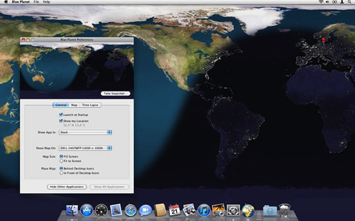Screen dimensions: 355x221
Task: Open the Trash in the Dock
Action: 284,210
